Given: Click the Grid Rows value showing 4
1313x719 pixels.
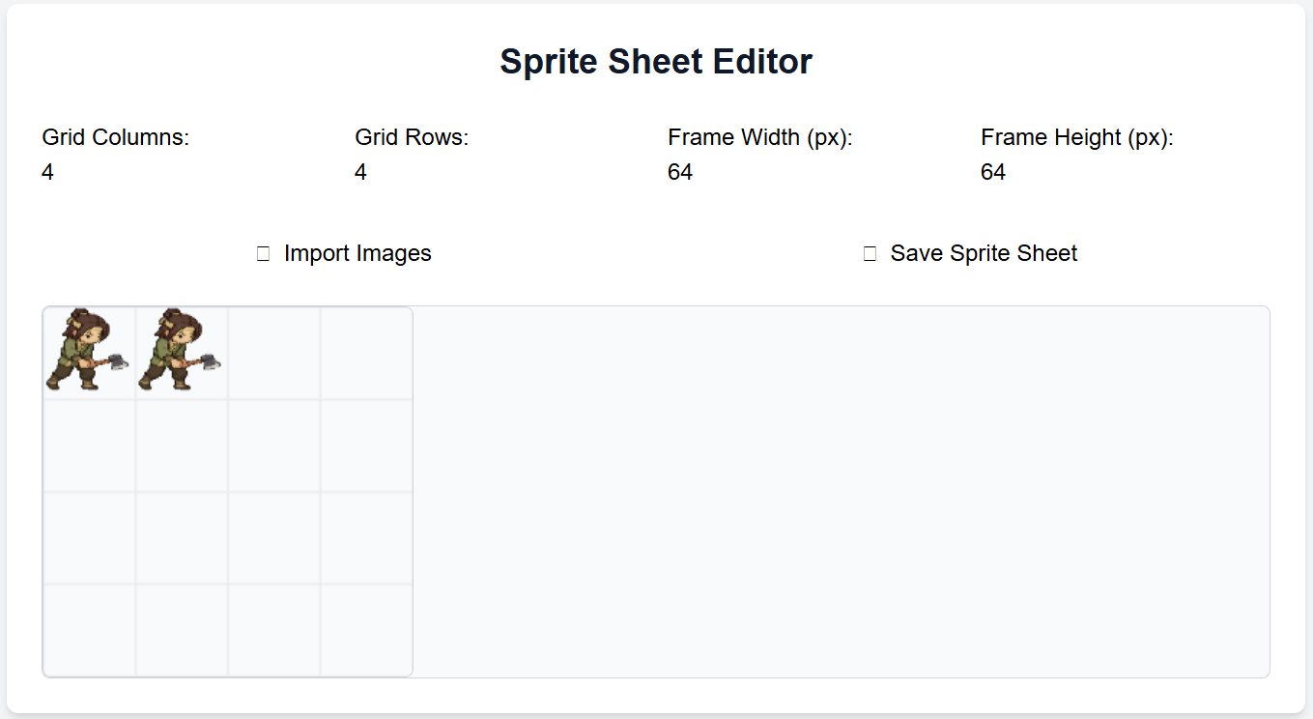Looking at the screenshot, I should pos(360,171).
